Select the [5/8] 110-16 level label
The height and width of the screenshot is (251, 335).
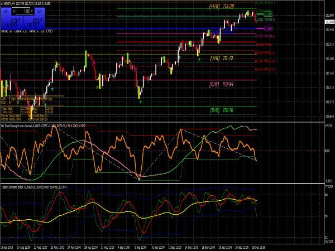tap(222, 110)
